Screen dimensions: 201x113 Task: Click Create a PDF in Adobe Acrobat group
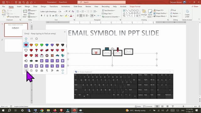click(x=187, y=13)
